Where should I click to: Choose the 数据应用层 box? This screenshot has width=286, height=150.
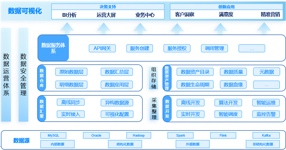point(117,84)
